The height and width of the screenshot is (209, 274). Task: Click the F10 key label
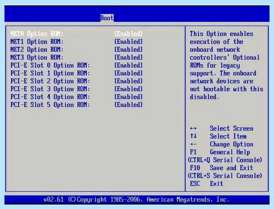click(x=195, y=168)
